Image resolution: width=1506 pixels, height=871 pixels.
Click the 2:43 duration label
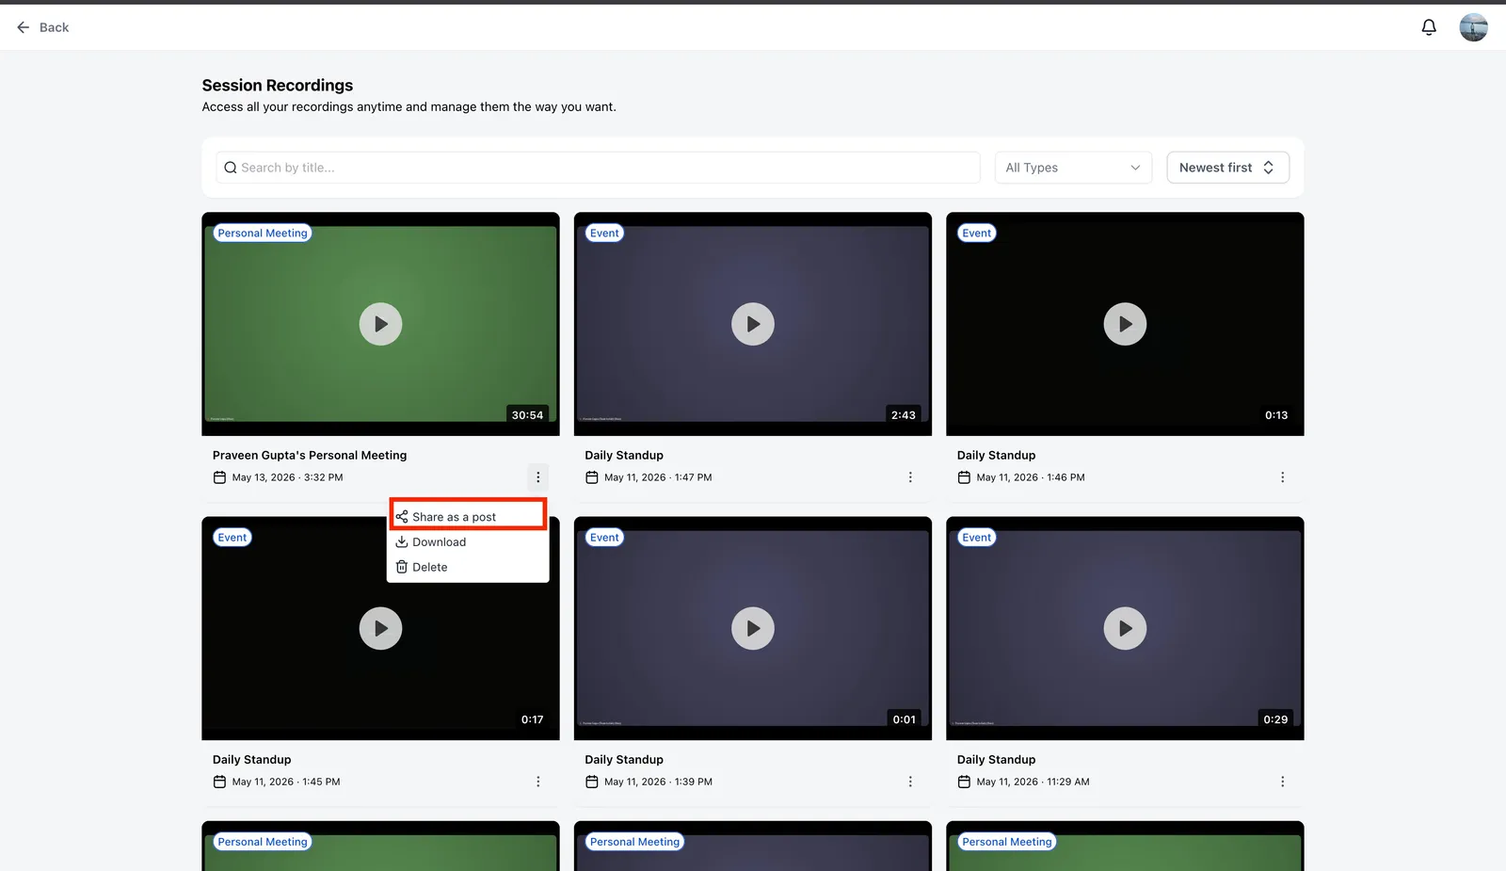coord(904,415)
